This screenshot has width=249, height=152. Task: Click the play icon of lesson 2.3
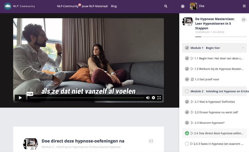point(192,123)
